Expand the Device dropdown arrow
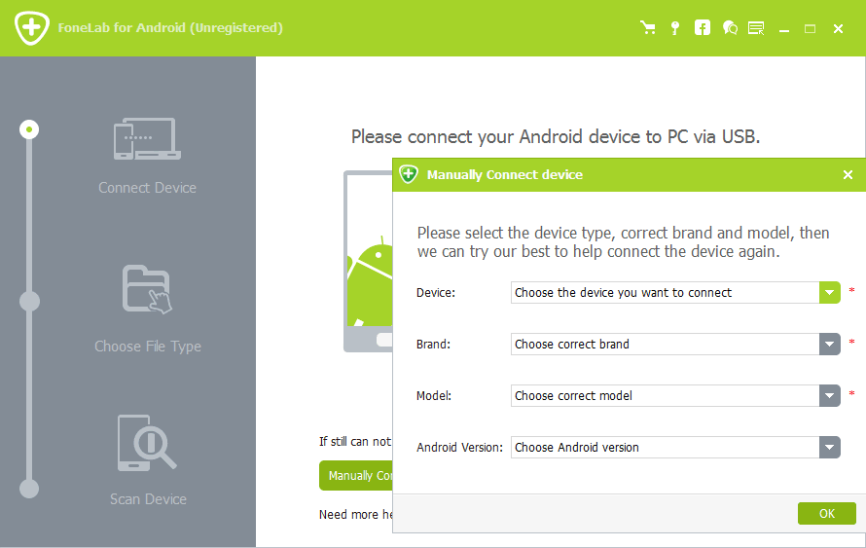Image resolution: width=866 pixels, height=548 pixels. (x=830, y=293)
